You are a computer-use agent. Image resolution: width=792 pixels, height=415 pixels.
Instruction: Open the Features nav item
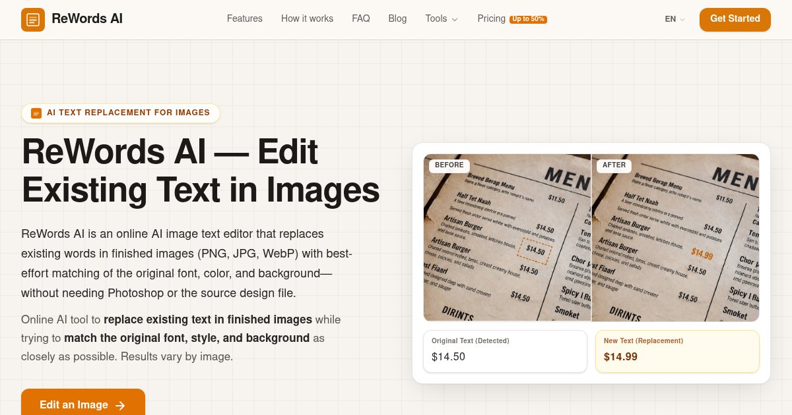tap(245, 19)
